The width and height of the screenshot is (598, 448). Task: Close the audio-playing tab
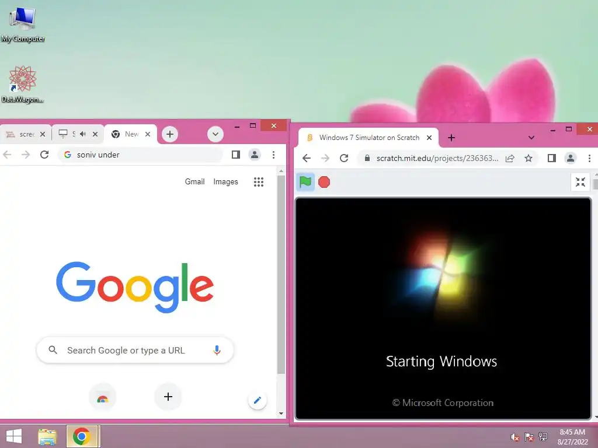95,134
